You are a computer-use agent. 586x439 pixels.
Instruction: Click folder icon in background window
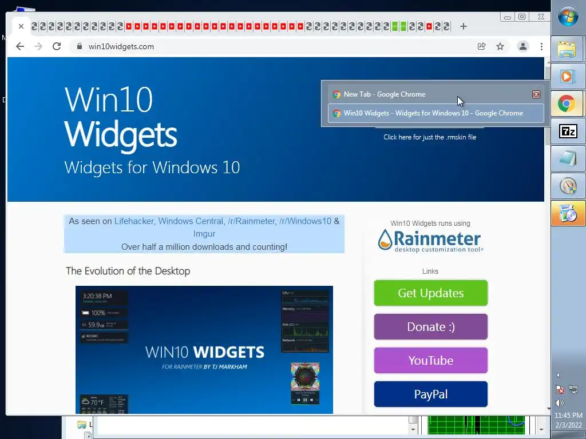(81, 425)
